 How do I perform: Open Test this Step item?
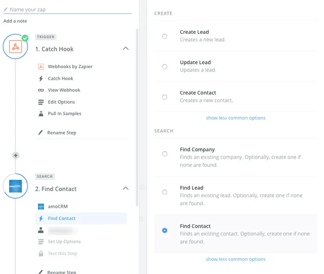[62, 254]
